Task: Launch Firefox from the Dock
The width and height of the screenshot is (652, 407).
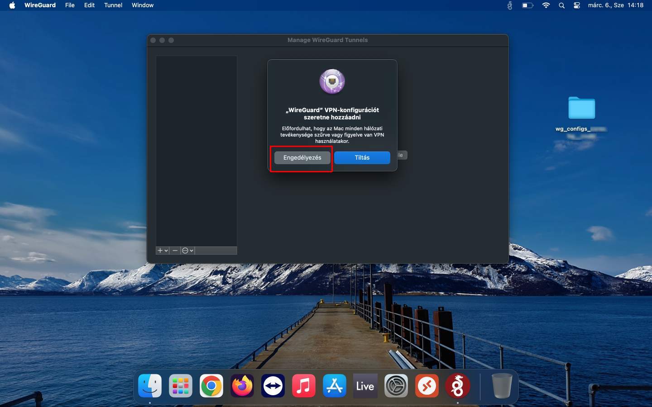Action: pyautogui.click(x=242, y=386)
